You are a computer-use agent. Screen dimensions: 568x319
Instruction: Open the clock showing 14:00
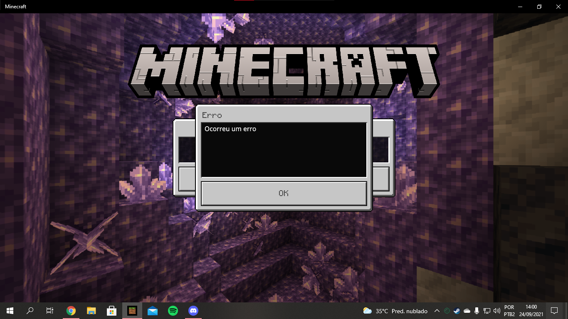[x=531, y=311]
